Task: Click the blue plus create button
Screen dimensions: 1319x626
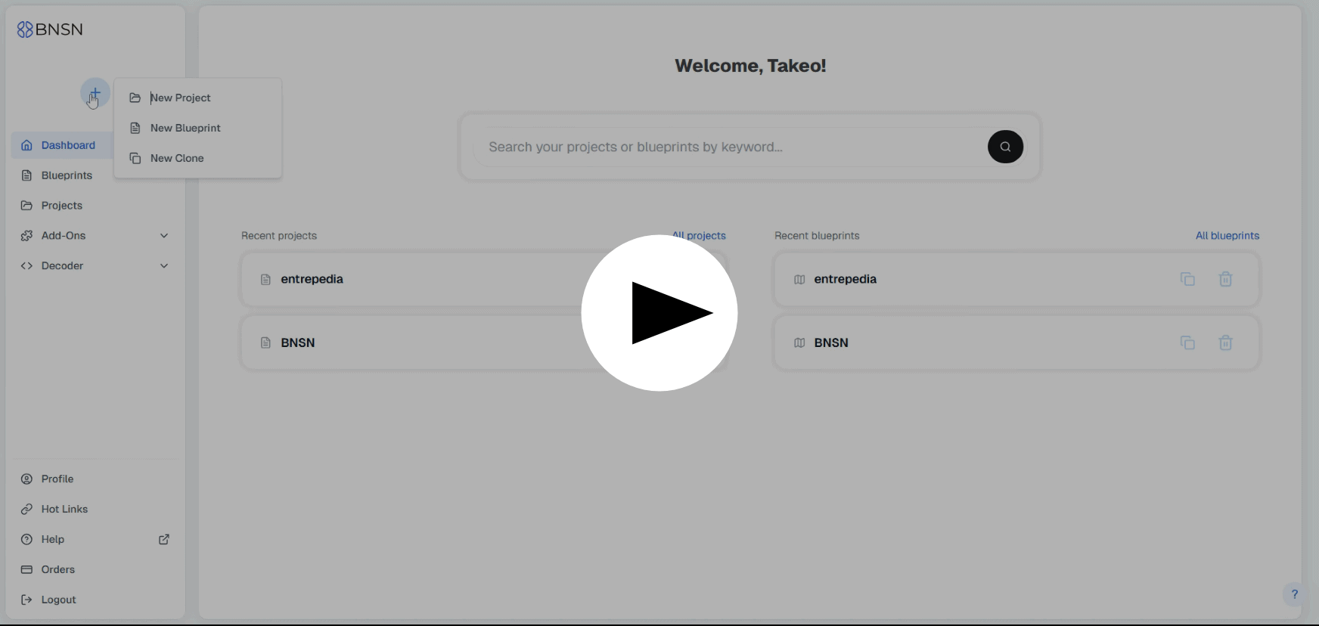Action: [95, 93]
